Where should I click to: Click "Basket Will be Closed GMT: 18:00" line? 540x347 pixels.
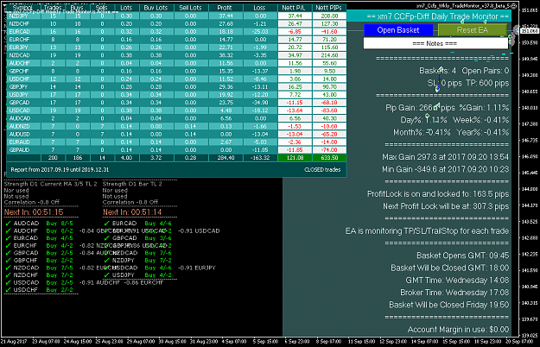point(450,268)
